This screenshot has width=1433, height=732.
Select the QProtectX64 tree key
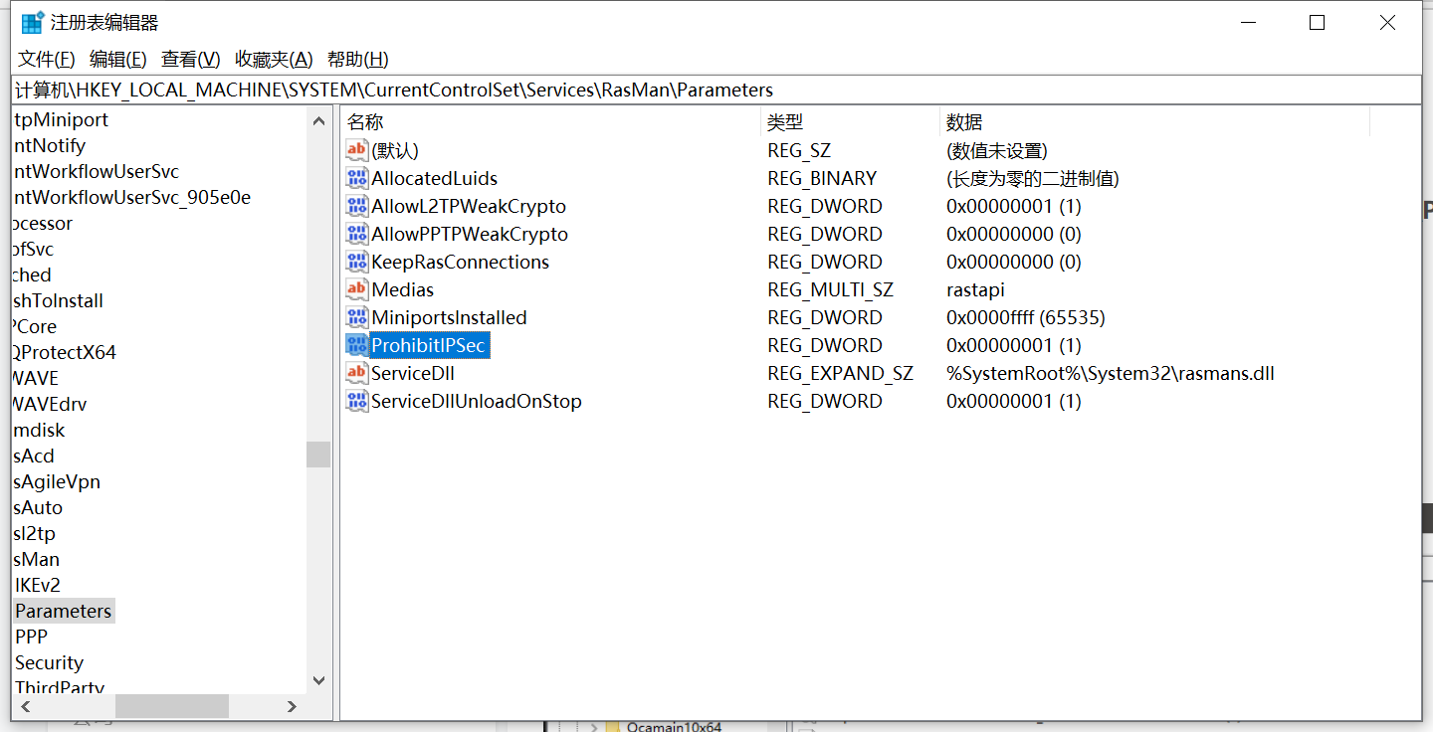[x=65, y=352]
